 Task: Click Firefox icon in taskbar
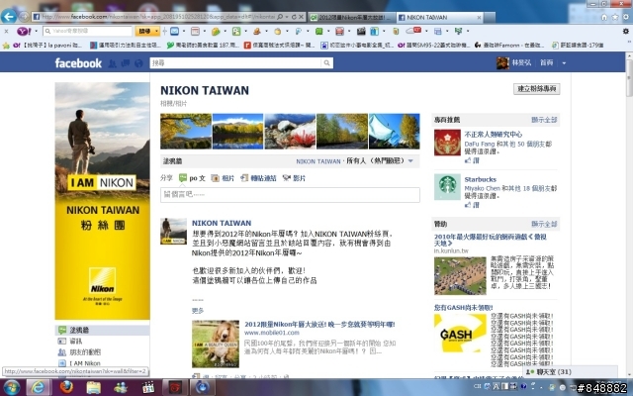pos(66,387)
